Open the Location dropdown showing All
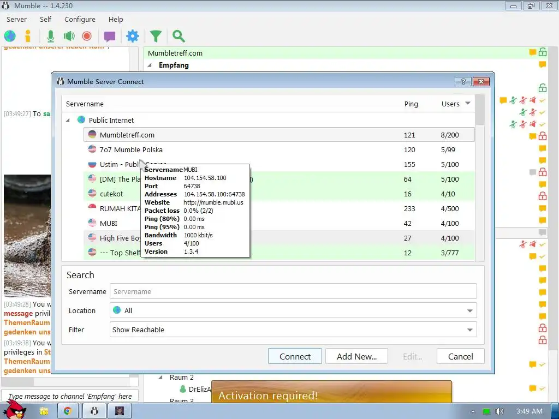The width and height of the screenshot is (559, 419). point(293,310)
